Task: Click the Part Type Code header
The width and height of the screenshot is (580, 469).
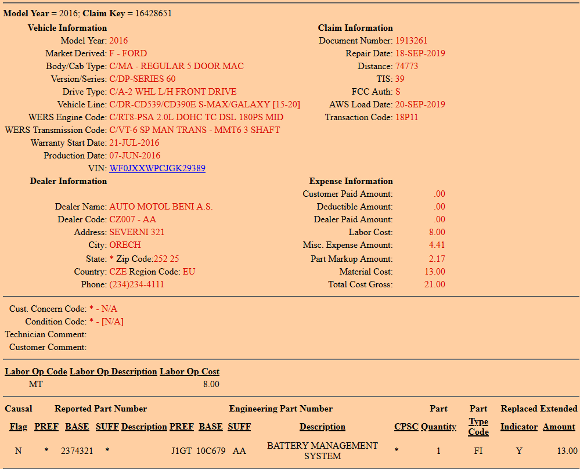Action: [x=478, y=427]
